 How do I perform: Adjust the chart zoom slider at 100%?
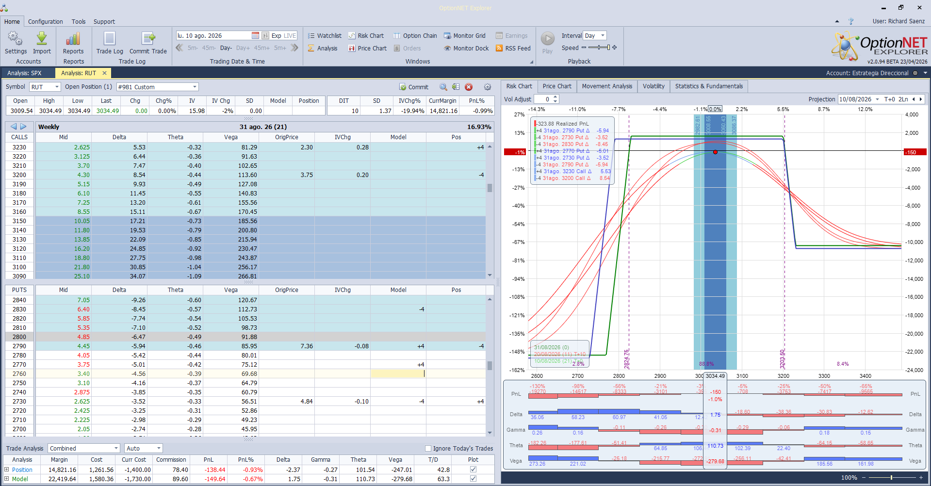coord(892,478)
